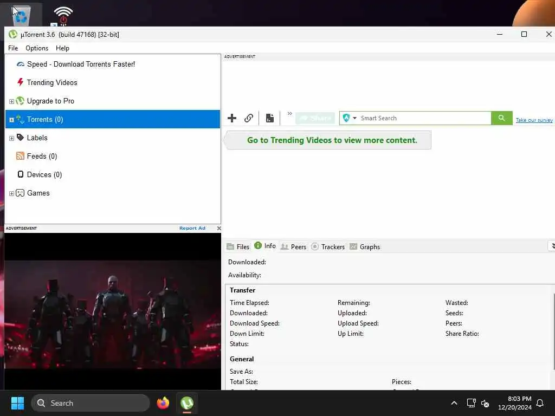Expand the Labels tree node
Image resolution: width=555 pixels, height=416 pixels.
tap(11, 138)
